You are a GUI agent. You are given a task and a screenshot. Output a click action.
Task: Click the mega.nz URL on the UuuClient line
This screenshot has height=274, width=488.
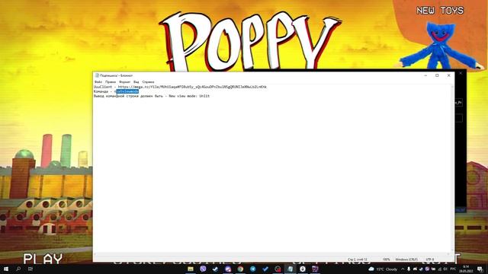pos(192,87)
